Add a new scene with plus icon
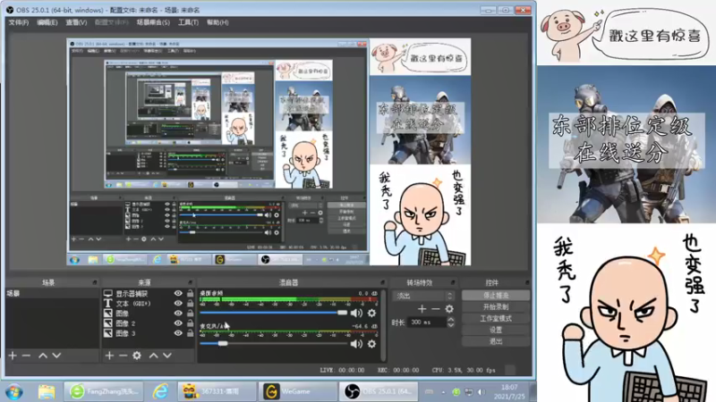The height and width of the screenshot is (402, 716). point(13,355)
